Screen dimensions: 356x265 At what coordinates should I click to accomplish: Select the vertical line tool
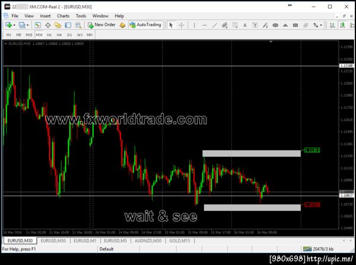(x=195, y=25)
